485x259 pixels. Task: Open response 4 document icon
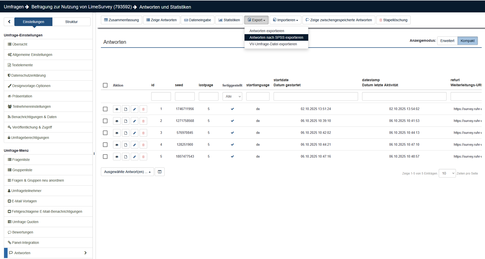(126, 145)
